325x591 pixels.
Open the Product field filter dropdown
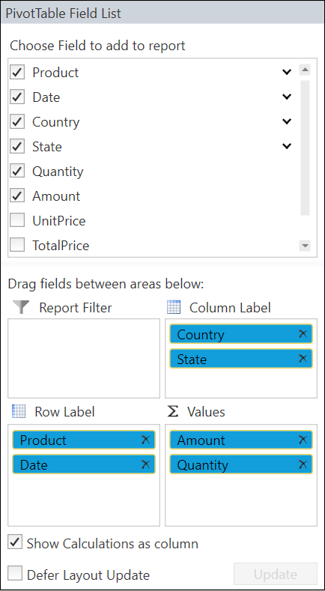(287, 72)
